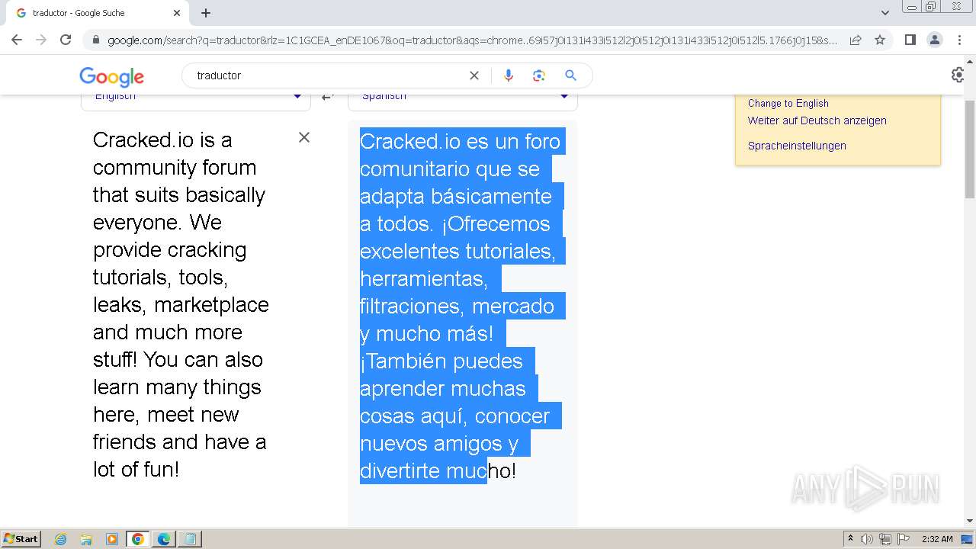Bookmark this page with star icon
The height and width of the screenshot is (549, 976).
(880, 40)
